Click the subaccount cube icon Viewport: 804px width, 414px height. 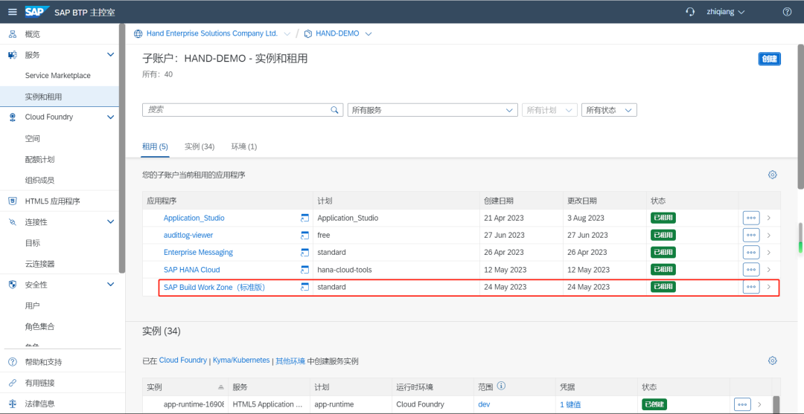pyautogui.click(x=307, y=33)
